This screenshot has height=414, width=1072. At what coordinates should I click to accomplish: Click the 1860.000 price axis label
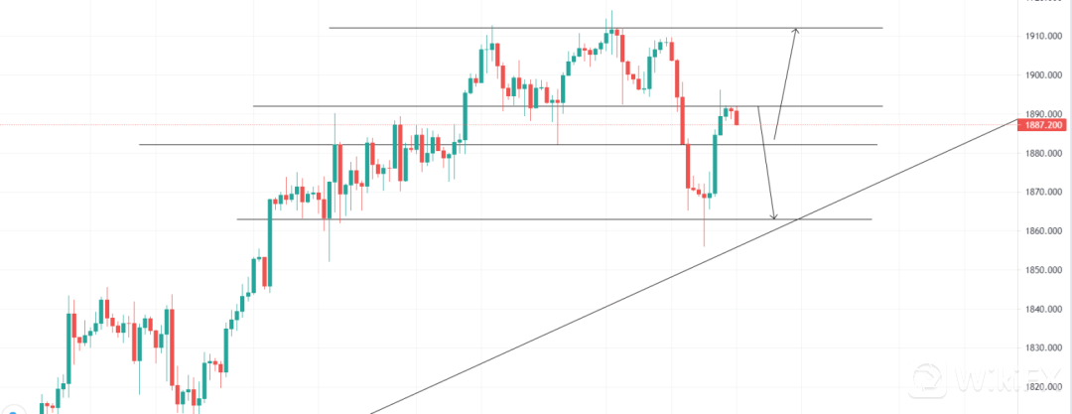[1046, 231]
